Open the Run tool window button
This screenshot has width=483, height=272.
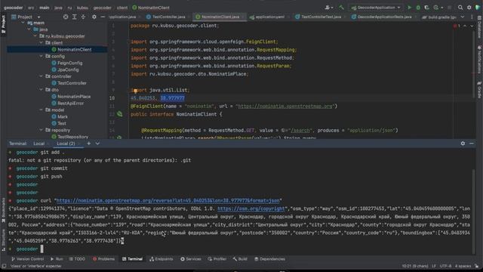(57, 259)
